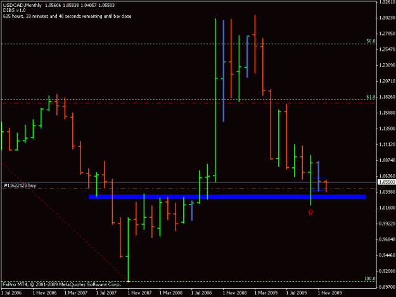The image size is (396, 297).
Task: Click price label 1.15880 on the scale
Action: tap(386, 113)
